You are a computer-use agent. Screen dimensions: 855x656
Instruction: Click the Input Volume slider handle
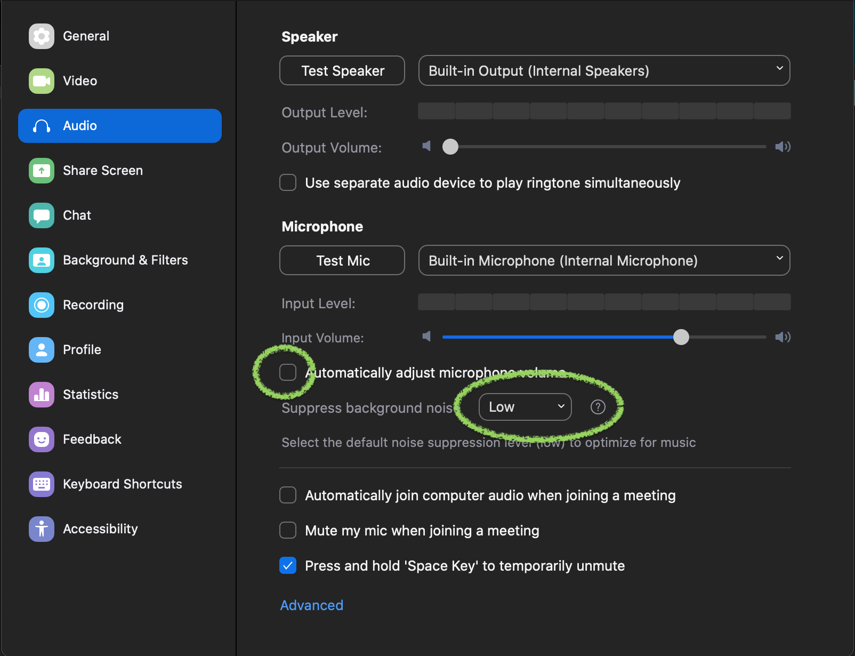[x=681, y=337]
